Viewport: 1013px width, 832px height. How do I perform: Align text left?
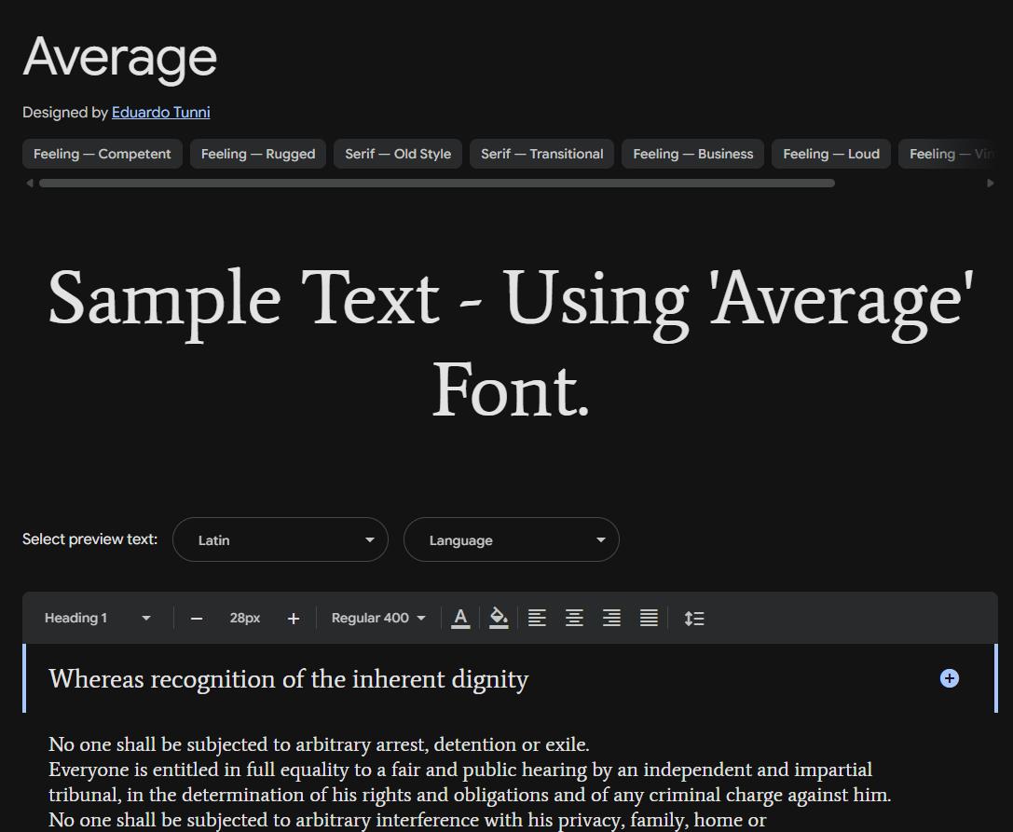coord(537,619)
